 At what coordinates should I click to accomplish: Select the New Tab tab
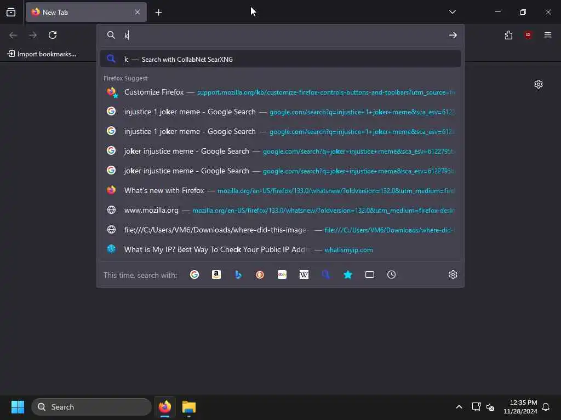pyautogui.click(x=86, y=12)
